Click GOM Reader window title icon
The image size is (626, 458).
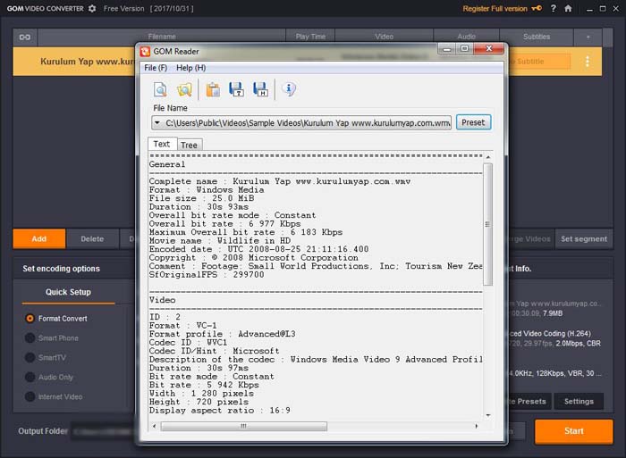[145, 52]
